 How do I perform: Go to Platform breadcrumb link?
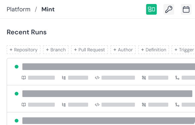18,9
